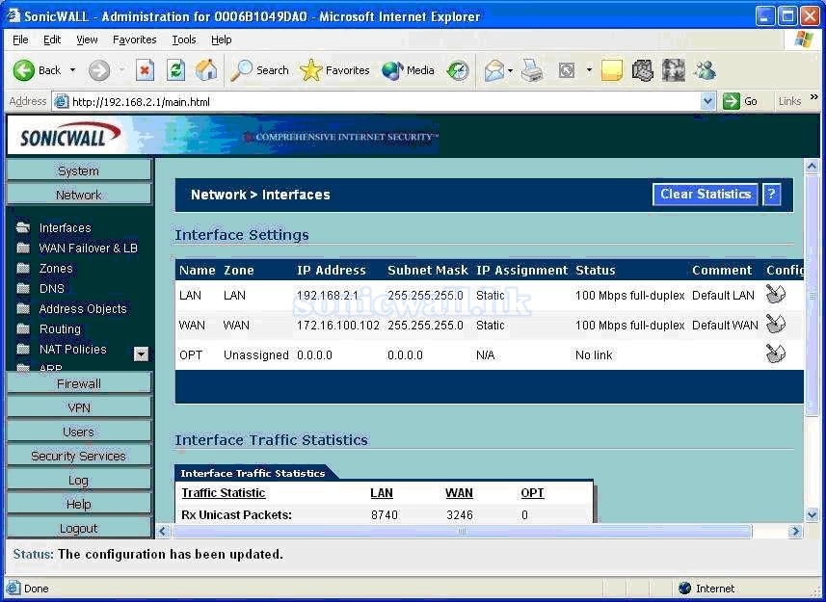Go to the Home page icon
826x602 pixels.
(x=206, y=70)
